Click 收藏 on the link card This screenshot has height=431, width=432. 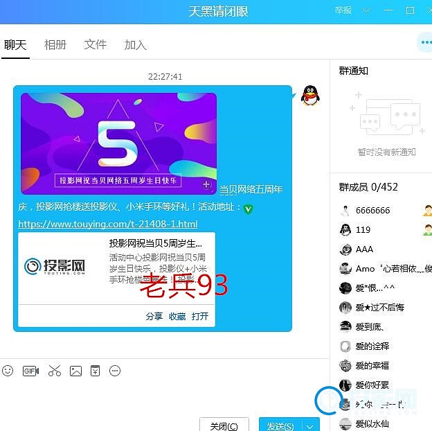click(177, 316)
